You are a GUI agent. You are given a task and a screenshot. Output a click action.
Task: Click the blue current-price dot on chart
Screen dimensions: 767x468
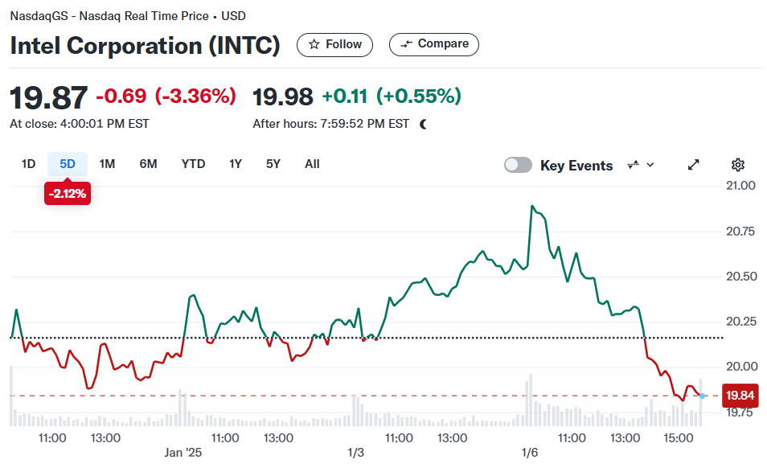pyautogui.click(x=702, y=396)
